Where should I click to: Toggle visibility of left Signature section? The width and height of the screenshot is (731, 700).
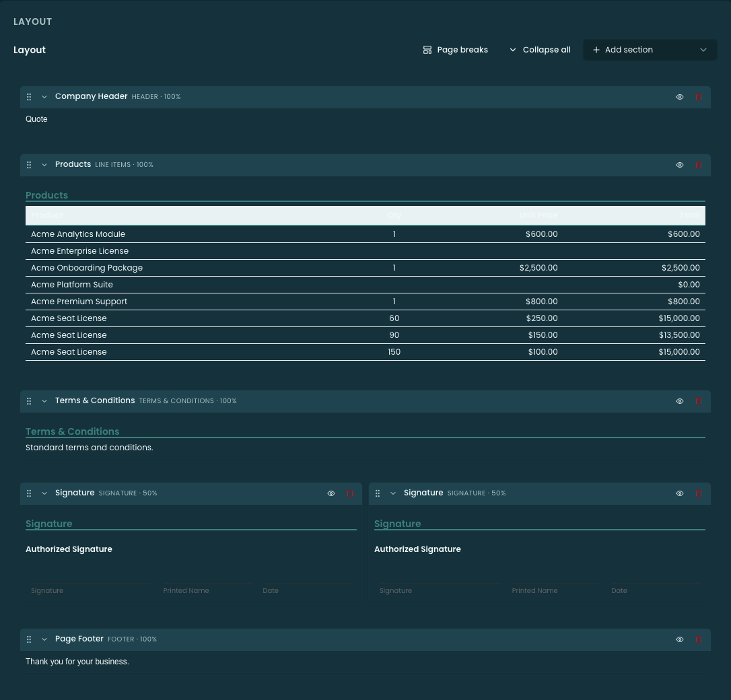click(x=331, y=493)
